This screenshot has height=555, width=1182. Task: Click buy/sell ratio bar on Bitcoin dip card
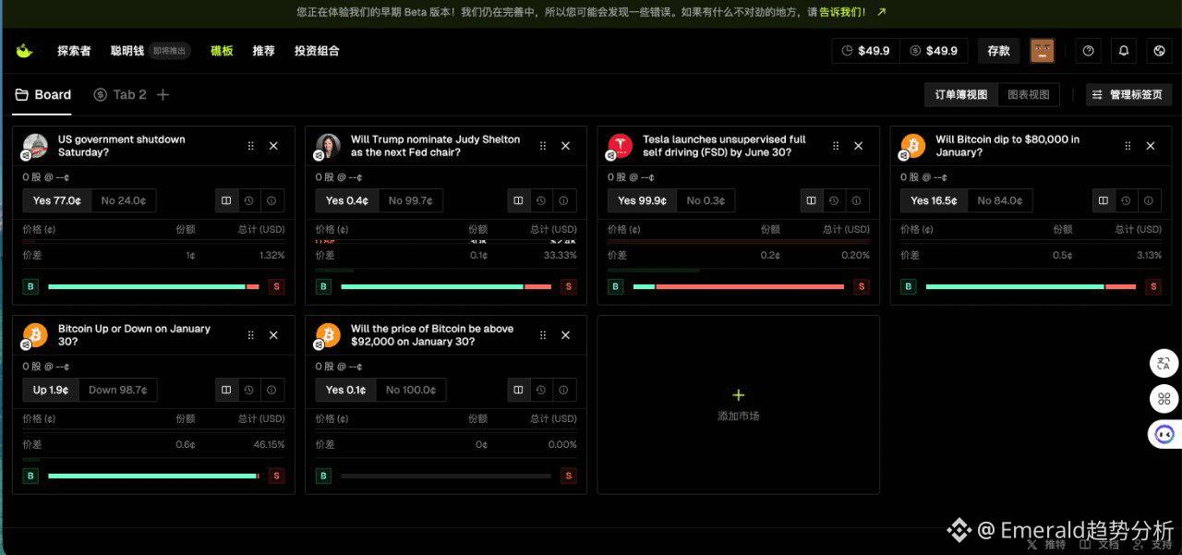tap(1031, 287)
